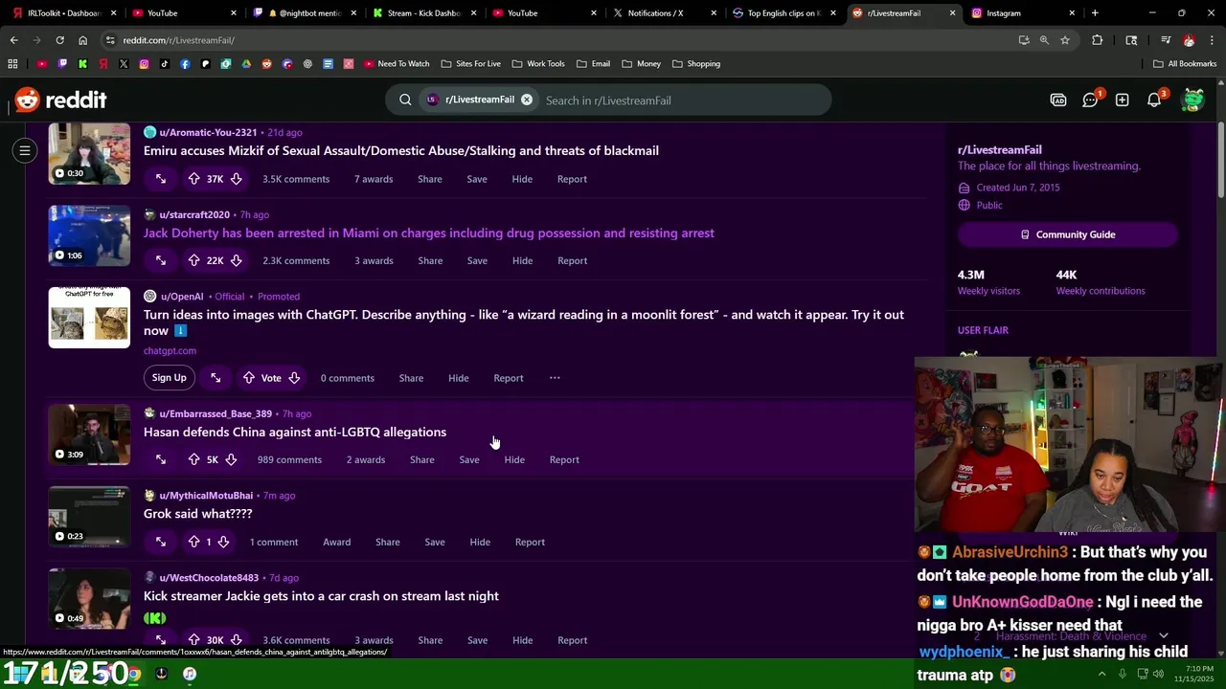1226x689 pixels.
Task: Upvote the Hasan defends China post
Action: click(x=193, y=459)
